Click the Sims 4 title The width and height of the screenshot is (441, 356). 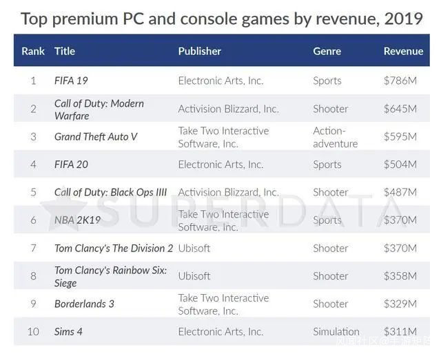(68, 332)
